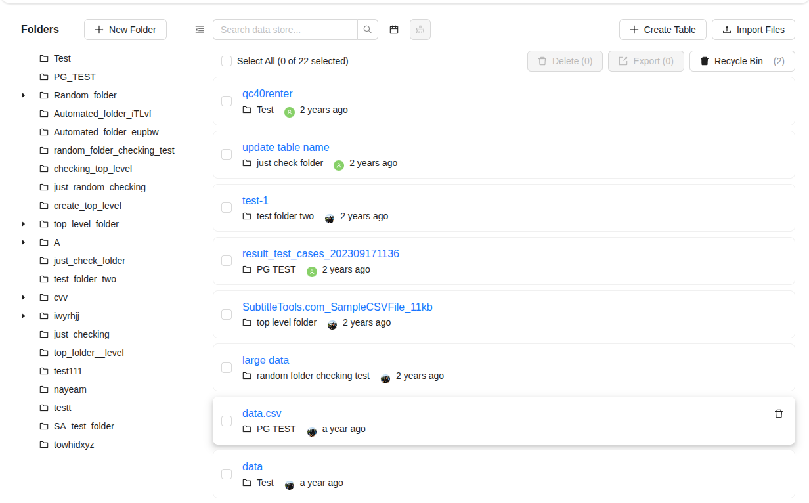The width and height of the screenshot is (809, 503).
Task: Tick the checkbox for qc40renter
Action: tap(227, 101)
